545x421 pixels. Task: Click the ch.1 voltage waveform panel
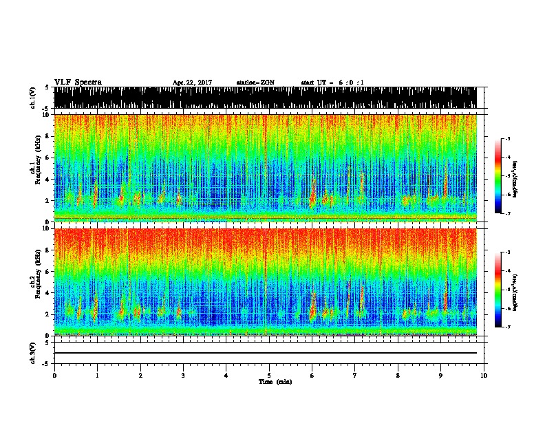[265, 98]
